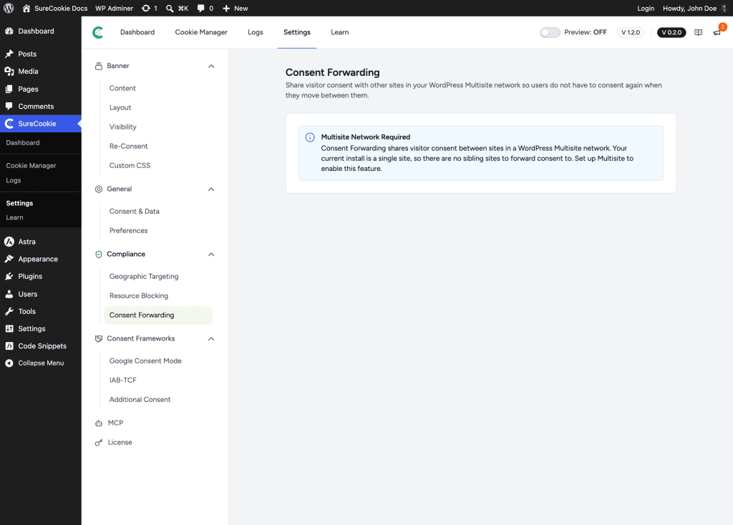Click the License key icon
The height and width of the screenshot is (525, 733).
[99, 442]
